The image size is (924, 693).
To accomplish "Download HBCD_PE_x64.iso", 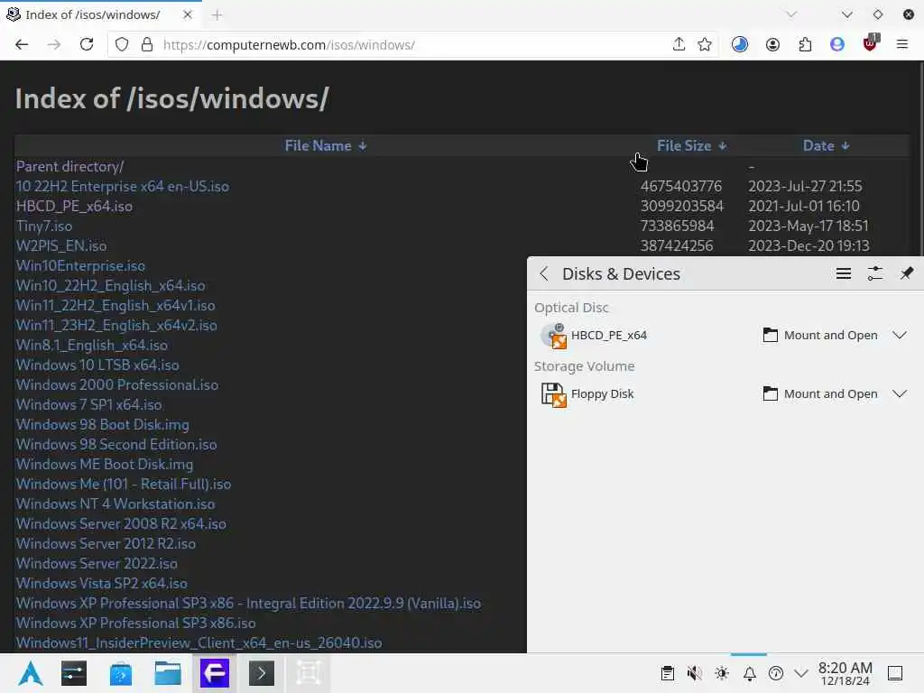I will point(74,207).
